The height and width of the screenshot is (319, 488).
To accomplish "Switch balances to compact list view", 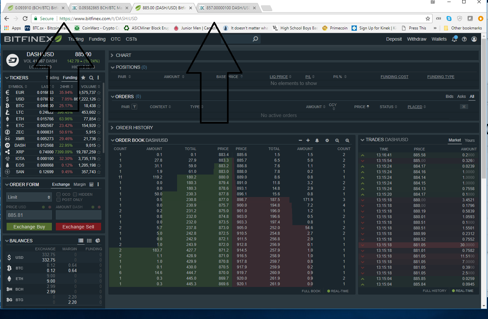I will 89,241.
